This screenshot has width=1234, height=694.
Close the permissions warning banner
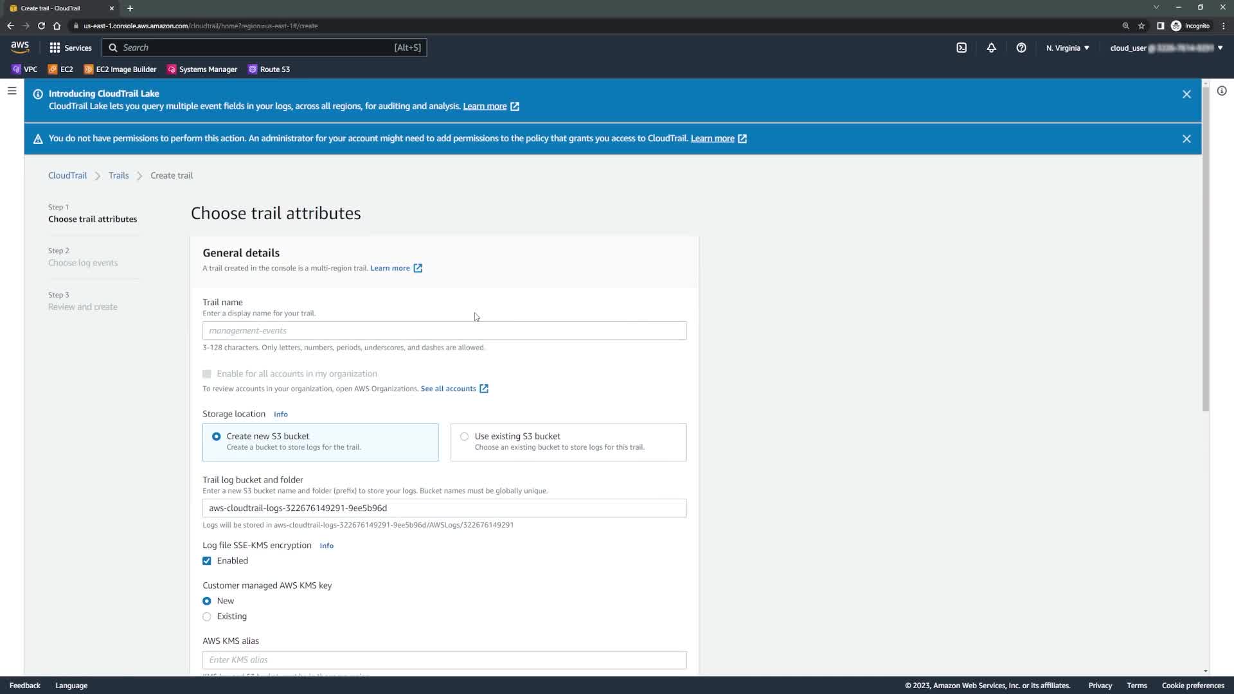click(x=1186, y=139)
